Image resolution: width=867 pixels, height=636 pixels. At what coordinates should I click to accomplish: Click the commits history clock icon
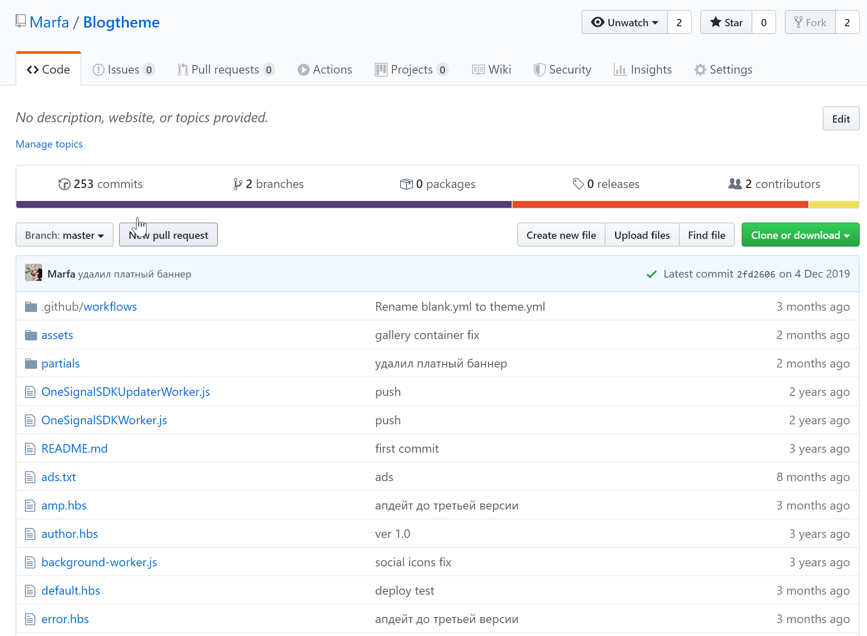click(x=64, y=184)
